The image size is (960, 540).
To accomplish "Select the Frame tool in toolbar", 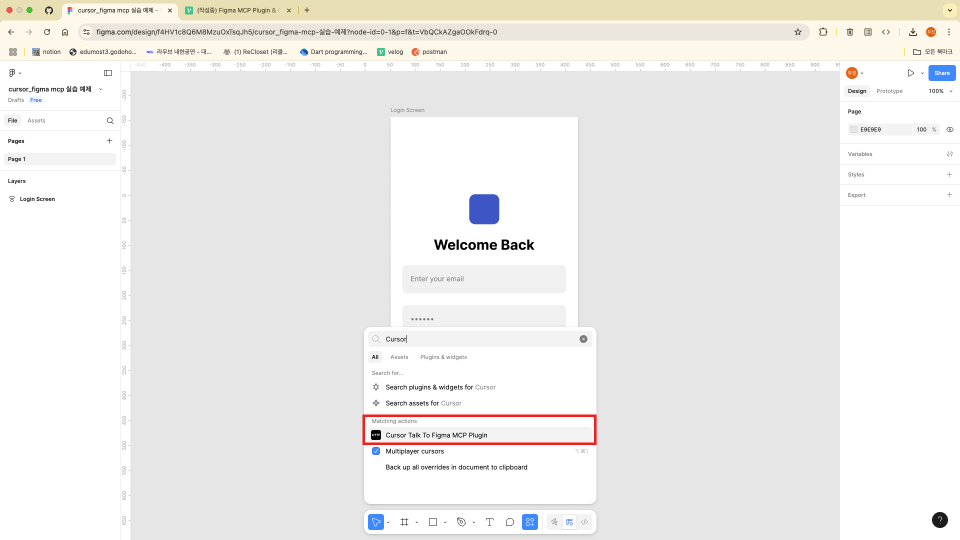I will point(404,522).
